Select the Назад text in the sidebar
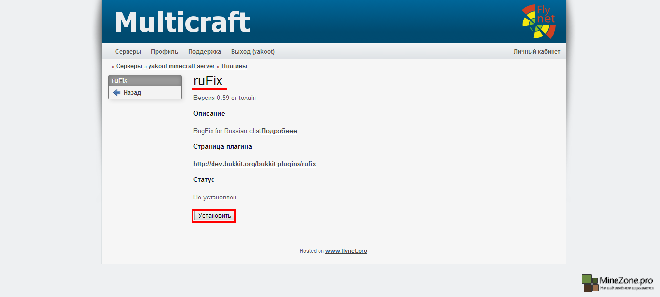The image size is (660, 297). click(132, 93)
